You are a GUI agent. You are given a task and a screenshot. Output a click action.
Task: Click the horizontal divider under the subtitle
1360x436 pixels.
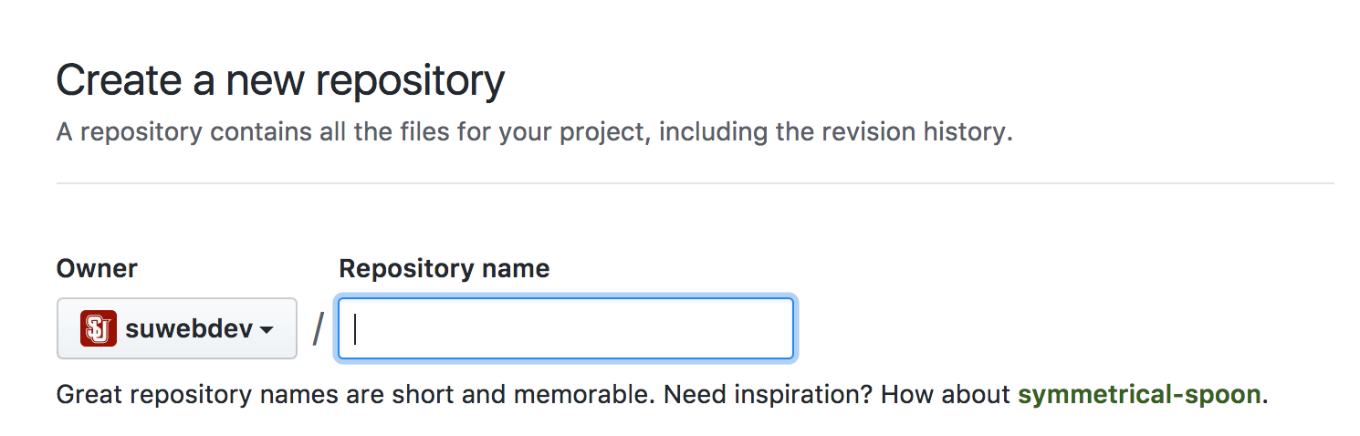(695, 183)
